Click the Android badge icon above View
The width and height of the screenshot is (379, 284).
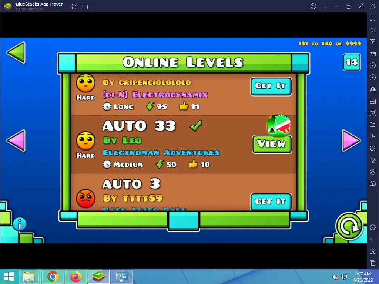click(279, 126)
